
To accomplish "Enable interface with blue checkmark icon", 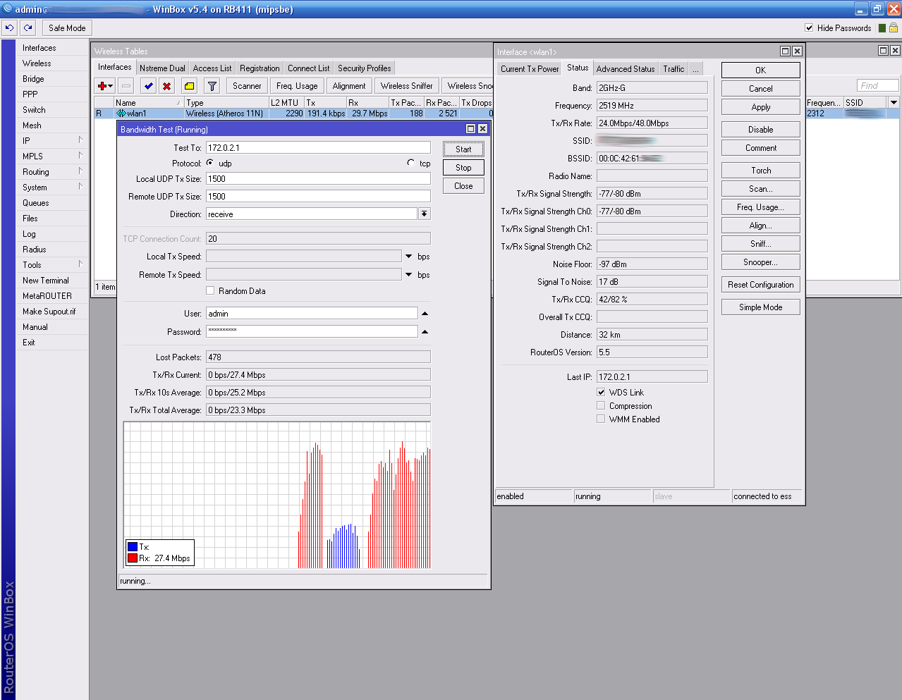I will tap(148, 86).
